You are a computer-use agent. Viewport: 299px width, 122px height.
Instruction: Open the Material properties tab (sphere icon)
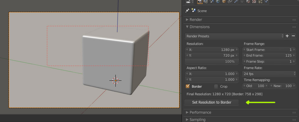(248, 1)
